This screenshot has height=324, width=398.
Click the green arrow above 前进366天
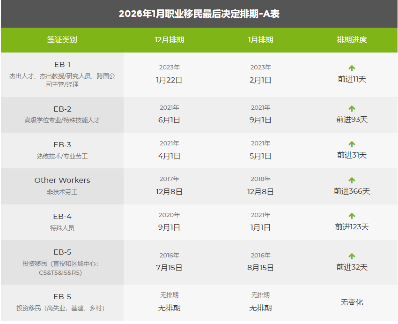352,181
